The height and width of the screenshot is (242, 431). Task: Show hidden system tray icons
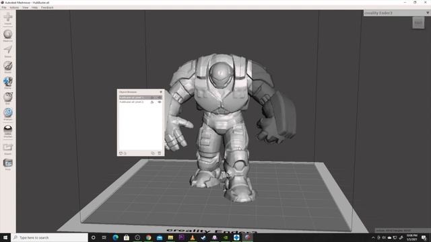373,238
